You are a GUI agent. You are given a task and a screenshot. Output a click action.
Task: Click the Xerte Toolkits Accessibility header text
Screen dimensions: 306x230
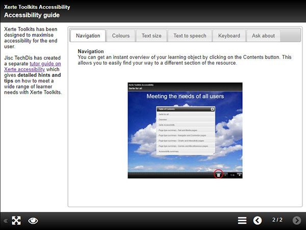tap(37, 7)
